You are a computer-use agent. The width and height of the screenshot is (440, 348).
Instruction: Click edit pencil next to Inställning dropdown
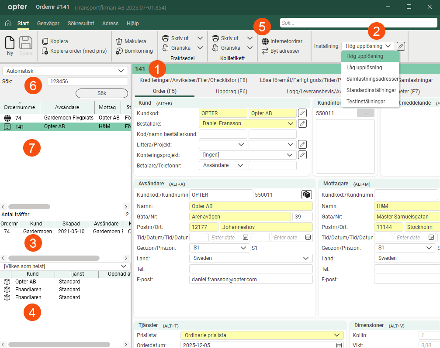[x=401, y=46]
